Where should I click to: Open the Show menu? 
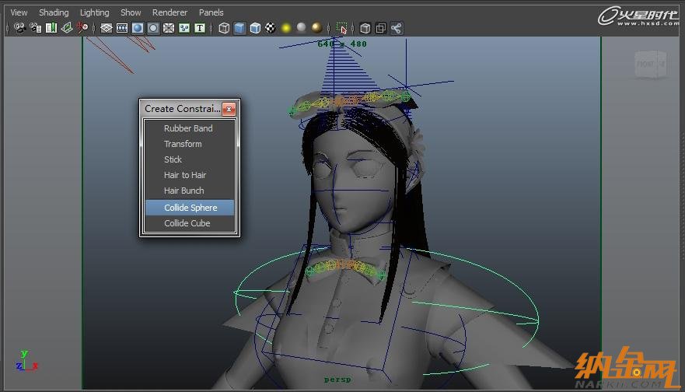(x=131, y=12)
